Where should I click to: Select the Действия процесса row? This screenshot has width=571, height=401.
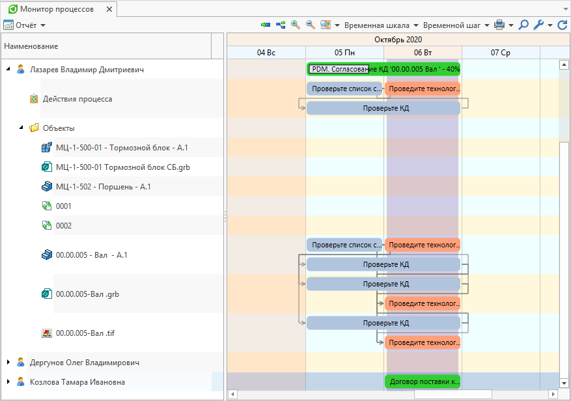[113, 98]
